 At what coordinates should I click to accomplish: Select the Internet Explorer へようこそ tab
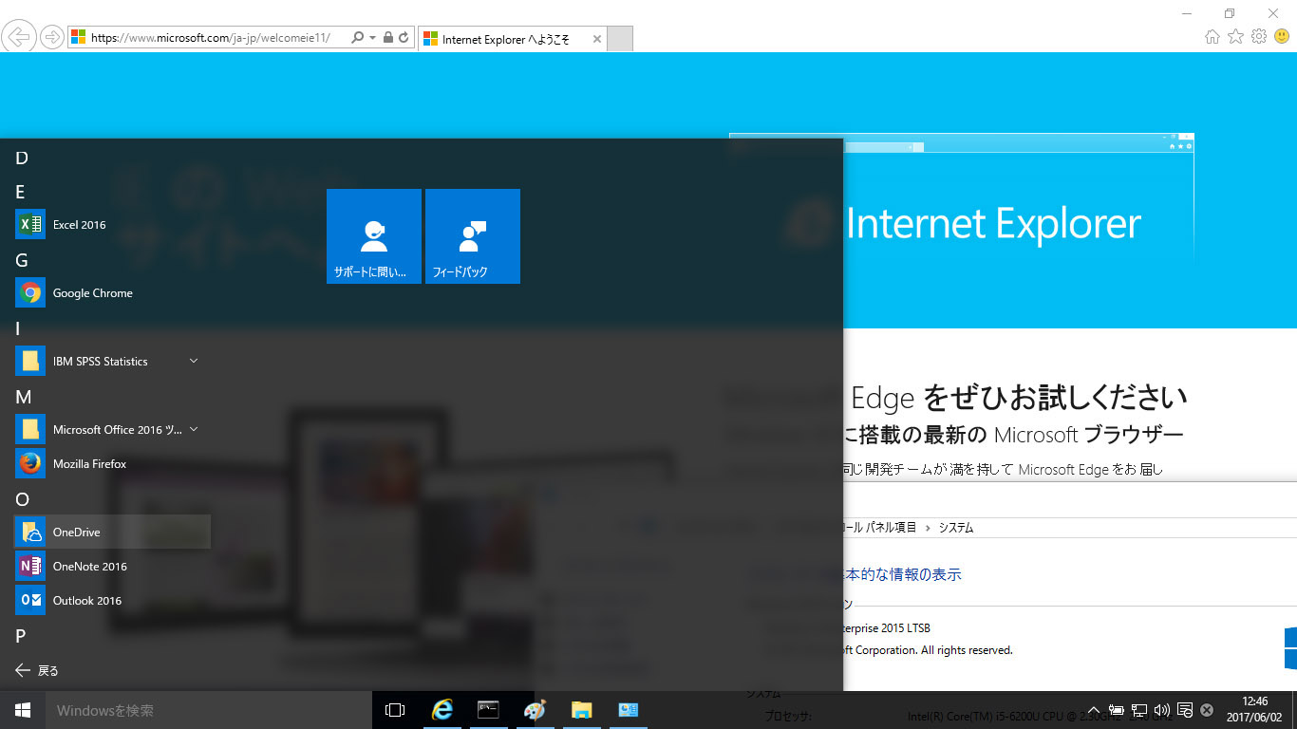click(511, 39)
